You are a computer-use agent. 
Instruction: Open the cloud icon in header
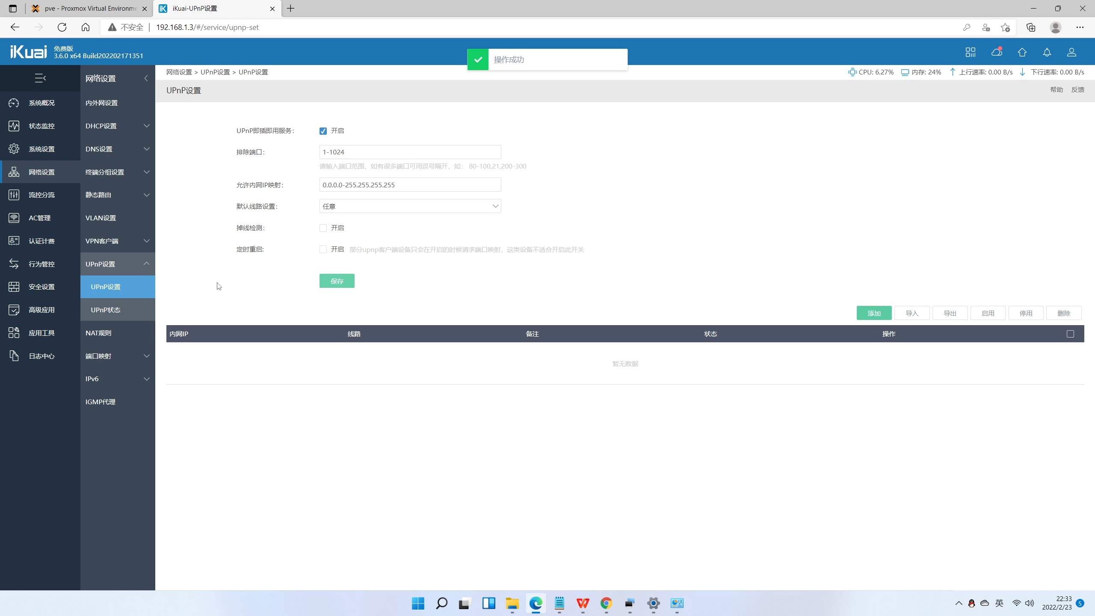tap(997, 52)
